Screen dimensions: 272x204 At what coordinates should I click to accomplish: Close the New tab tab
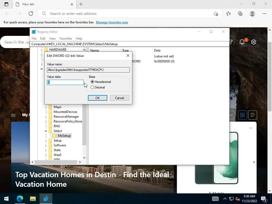click(72, 4)
